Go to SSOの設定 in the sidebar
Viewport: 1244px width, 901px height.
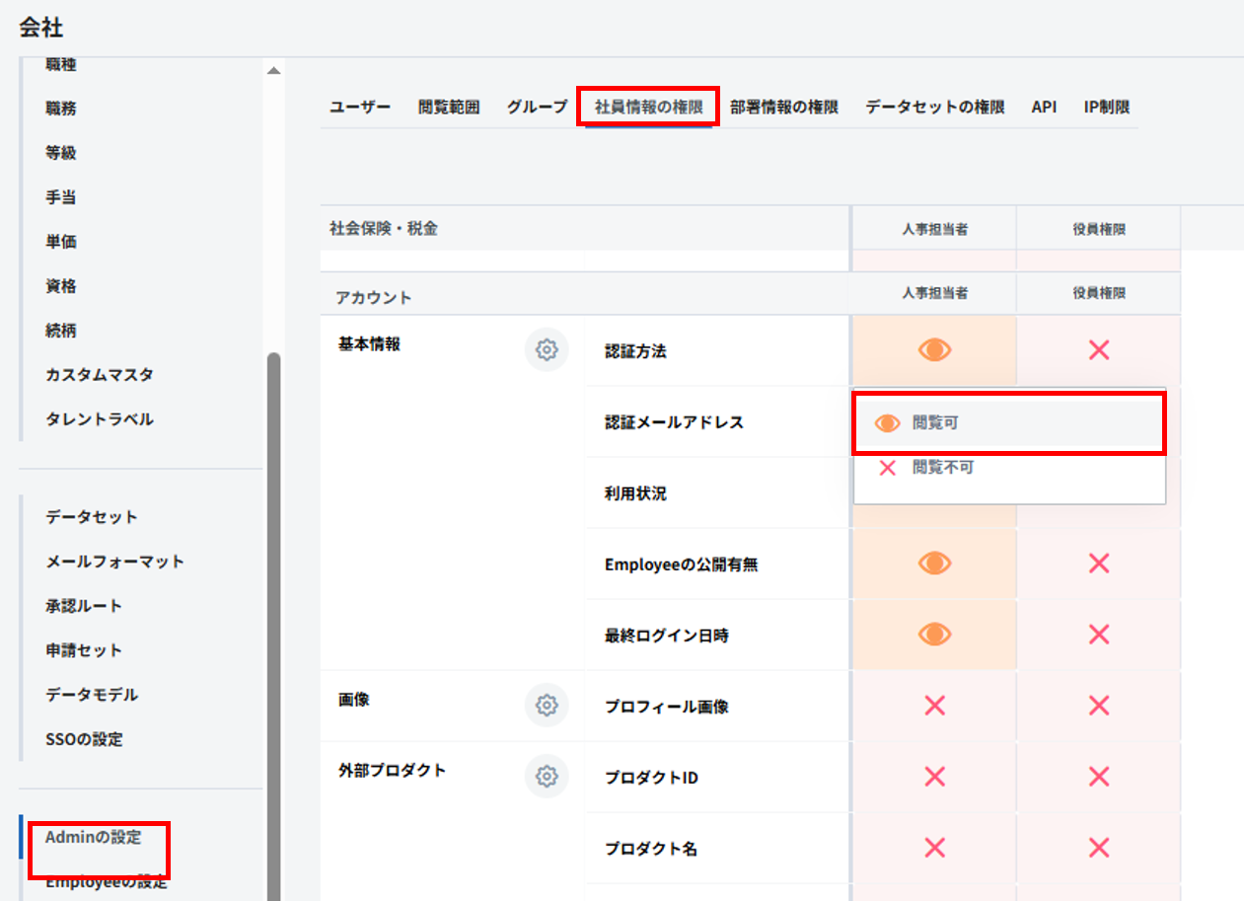84,739
